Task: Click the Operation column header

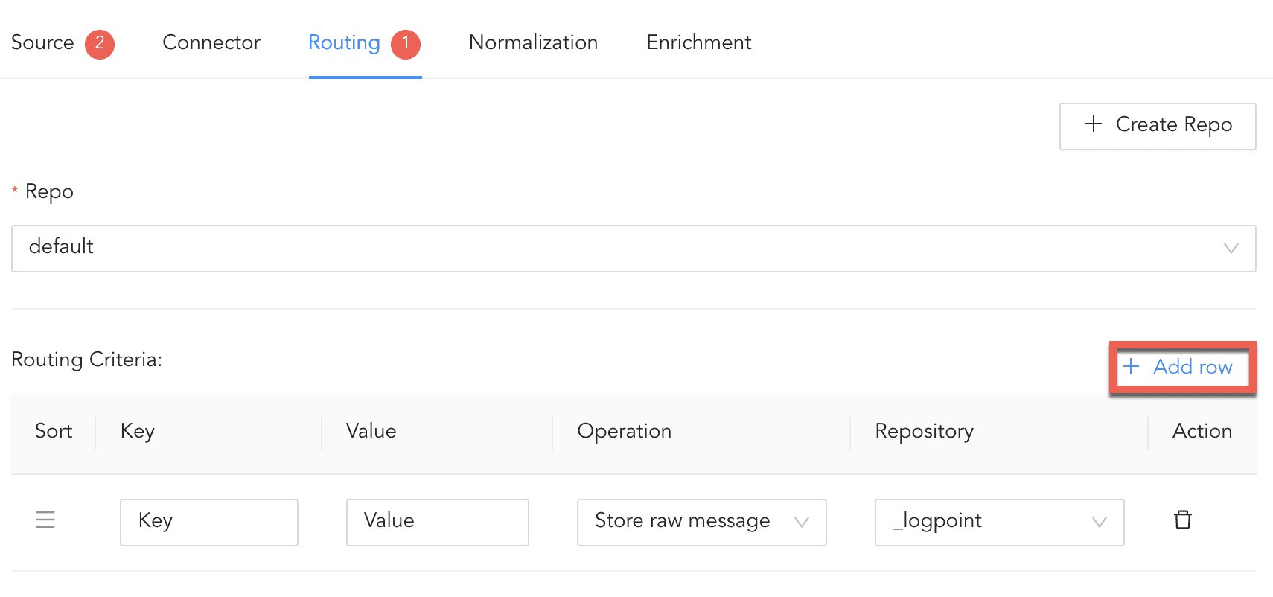Action: (x=624, y=432)
